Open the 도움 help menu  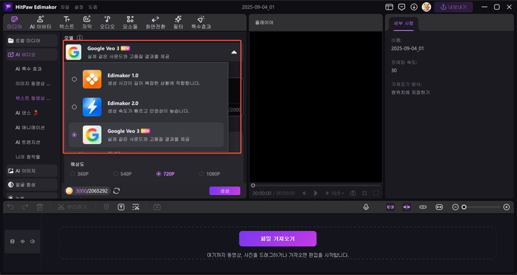pyautogui.click(x=93, y=7)
